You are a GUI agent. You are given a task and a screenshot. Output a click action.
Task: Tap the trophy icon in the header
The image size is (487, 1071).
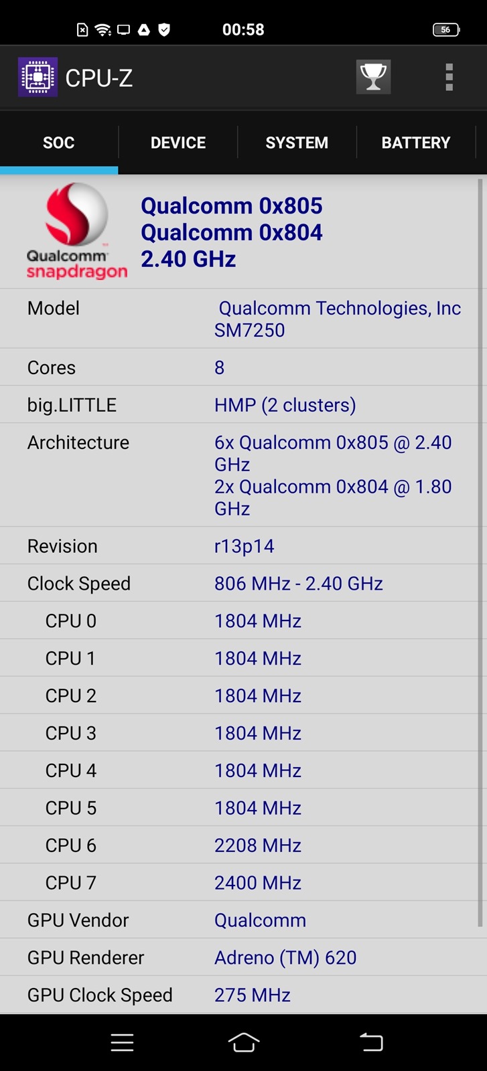(x=373, y=77)
